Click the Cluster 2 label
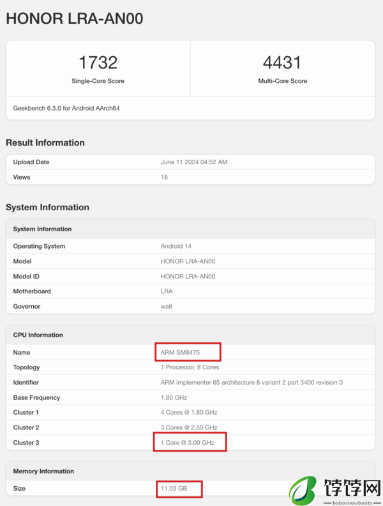This screenshot has height=506, width=383. (x=26, y=427)
